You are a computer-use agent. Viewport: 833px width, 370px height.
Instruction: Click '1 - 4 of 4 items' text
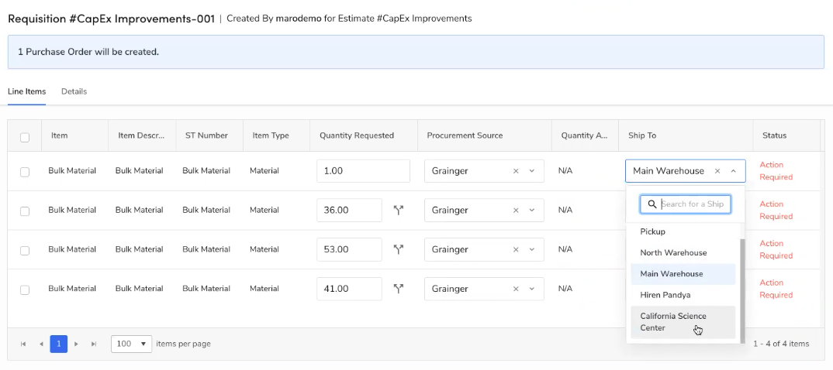pos(781,344)
